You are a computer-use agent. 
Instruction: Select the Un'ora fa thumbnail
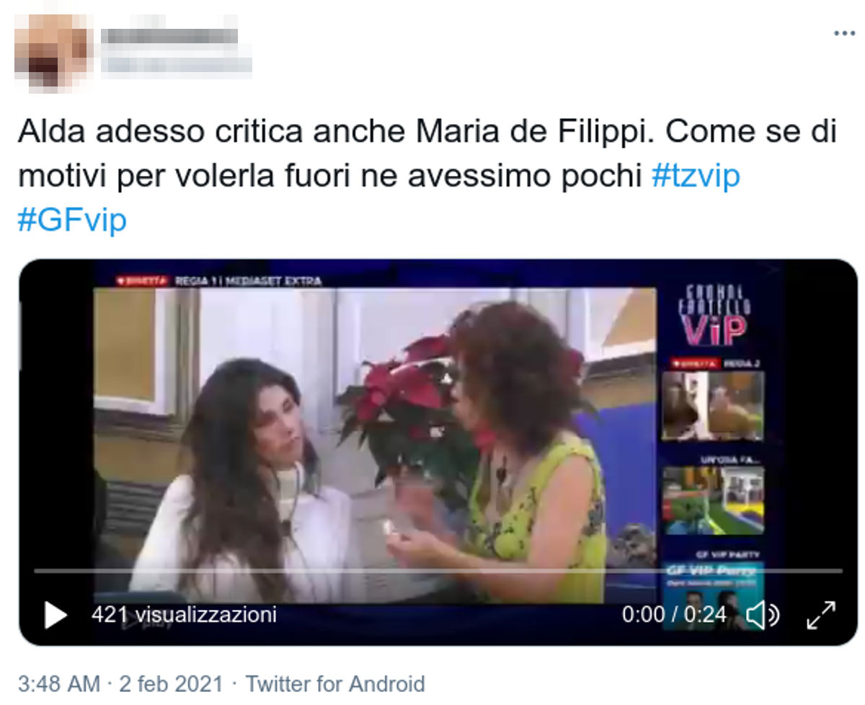(x=713, y=500)
